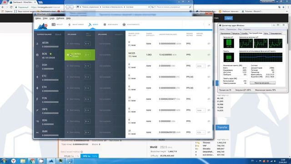Open XMR merged mining dropdown
The height and width of the screenshot is (164, 291).
pos(201,132)
